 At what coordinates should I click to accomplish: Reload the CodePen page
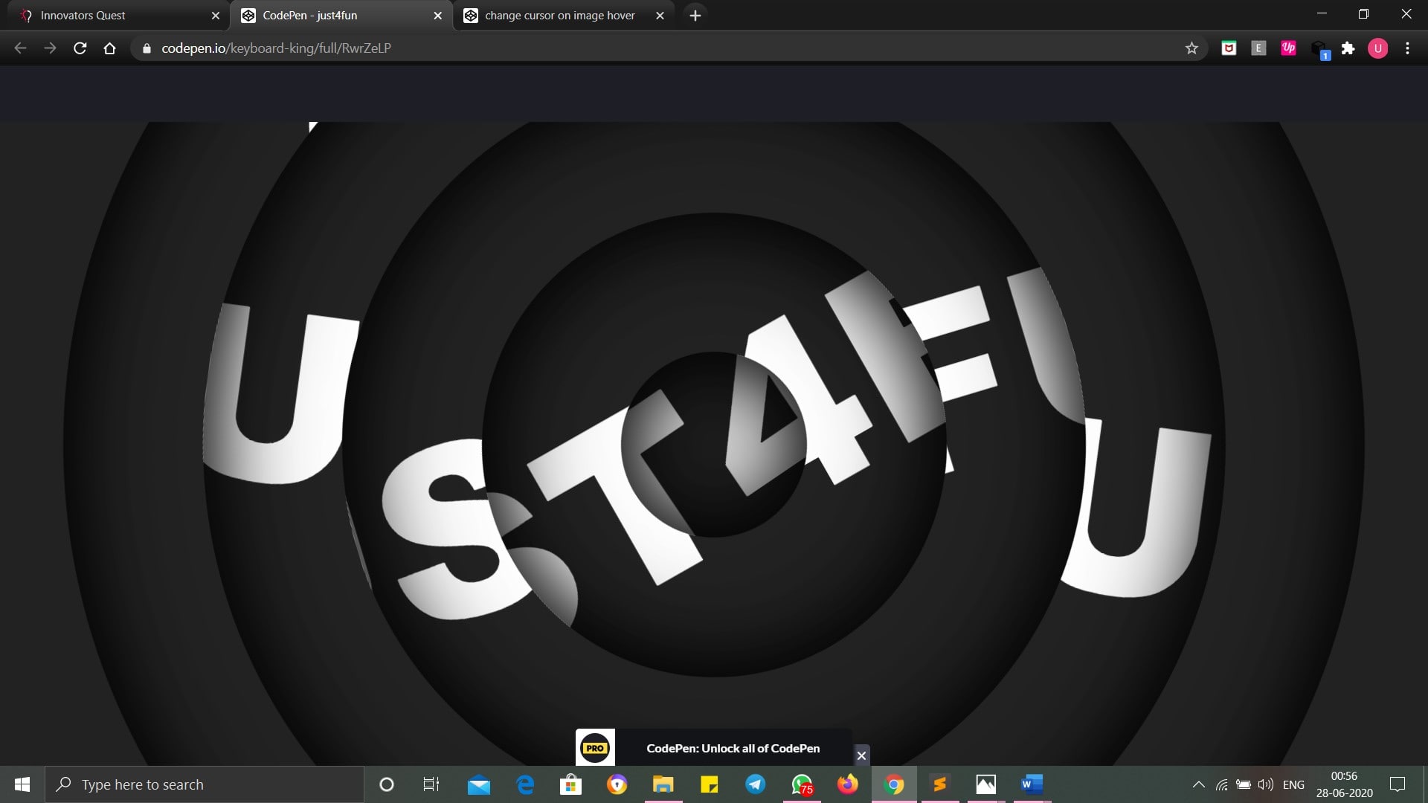(x=80, y=48)
